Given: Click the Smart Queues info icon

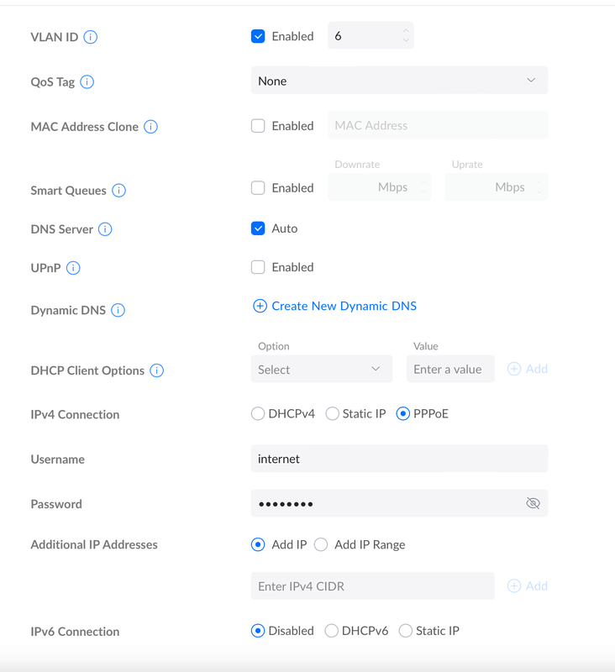Looking at the screenshot, I should point(118,191).
